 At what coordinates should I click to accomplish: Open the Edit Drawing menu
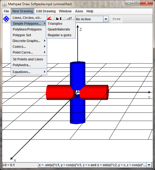(46, 11)
